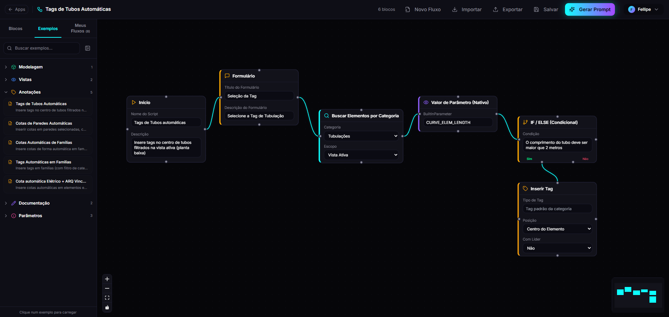
Task: Click the branch icon on IF / ELSE block
Action: point(525,122)
